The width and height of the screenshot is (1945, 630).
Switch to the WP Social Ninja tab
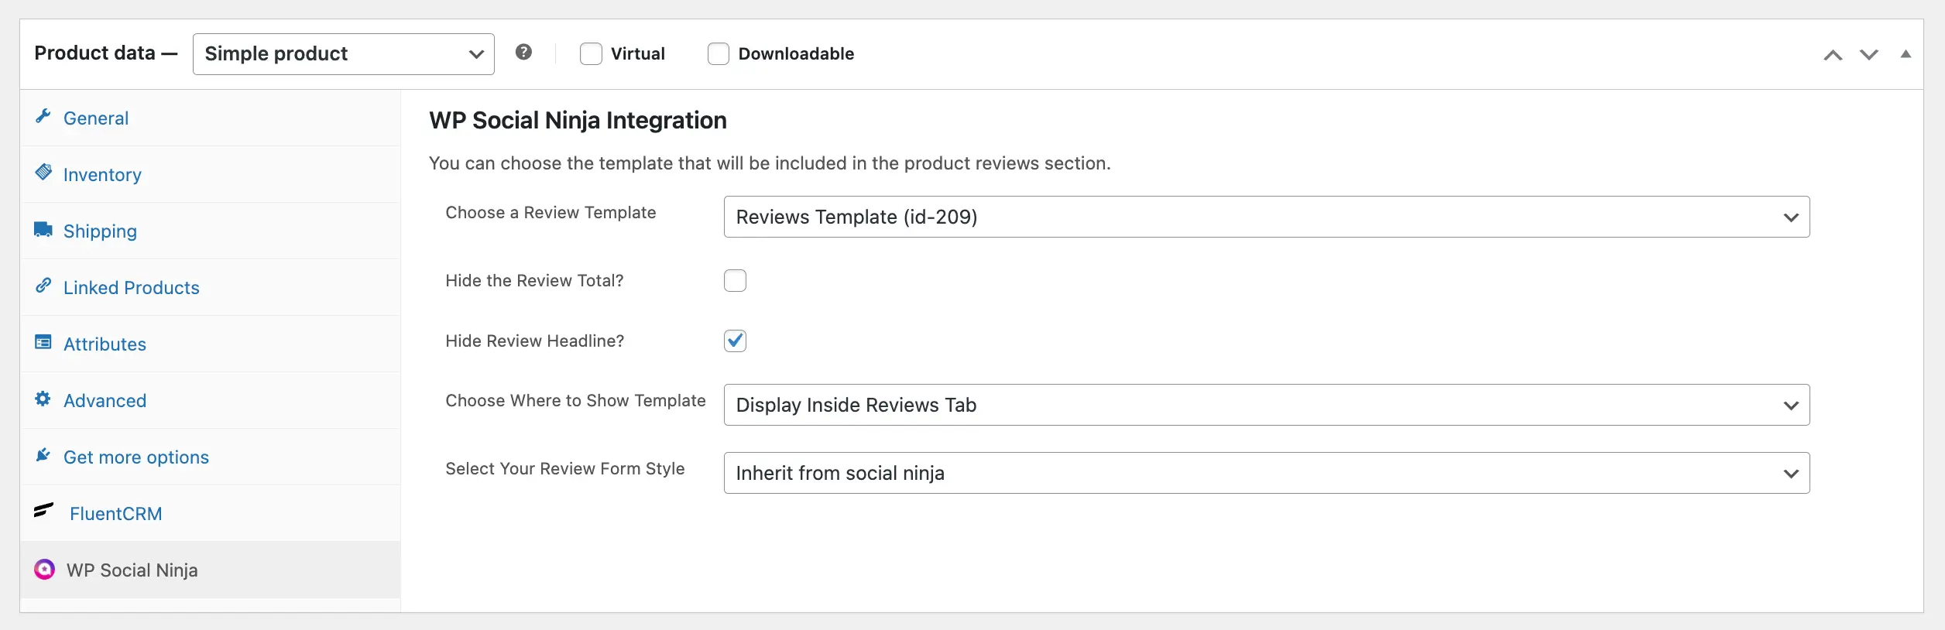tap(132, 570)
